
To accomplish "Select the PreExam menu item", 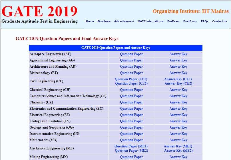I will click(173, 21).
